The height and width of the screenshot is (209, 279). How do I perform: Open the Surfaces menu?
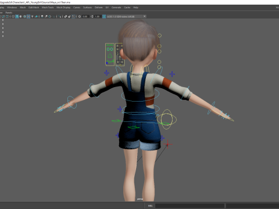[x=87, y=8]
